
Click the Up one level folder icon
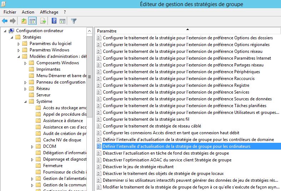click(24, 21)
